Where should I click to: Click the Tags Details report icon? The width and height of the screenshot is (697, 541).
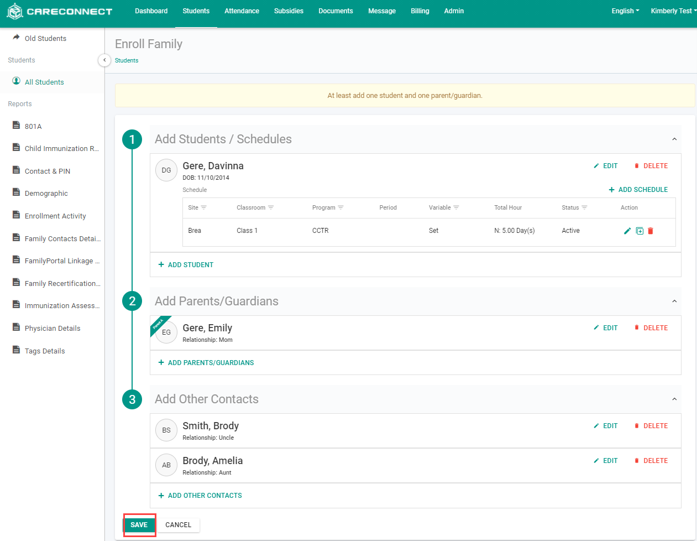[x=17, y=350]
